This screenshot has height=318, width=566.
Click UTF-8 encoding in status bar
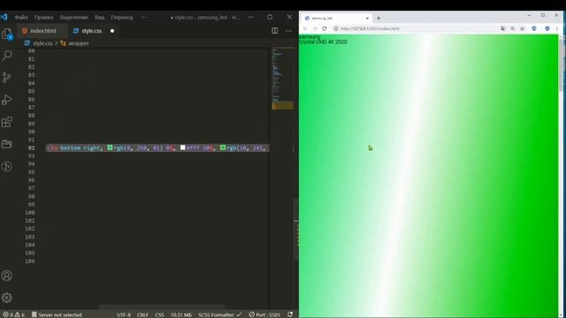point(124,314)
